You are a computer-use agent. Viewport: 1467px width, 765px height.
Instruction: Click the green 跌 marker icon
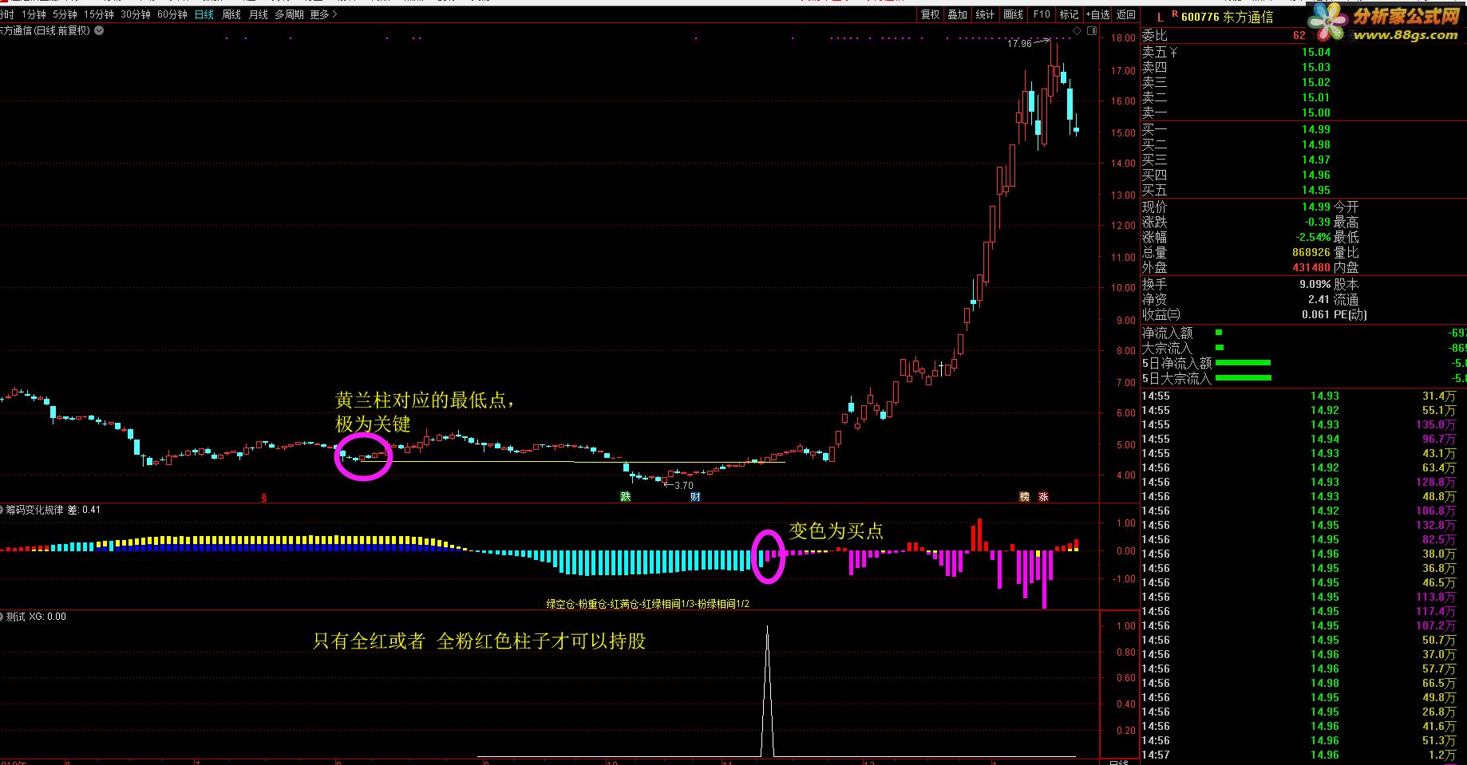pyautogui.click(x=626, y=496)
